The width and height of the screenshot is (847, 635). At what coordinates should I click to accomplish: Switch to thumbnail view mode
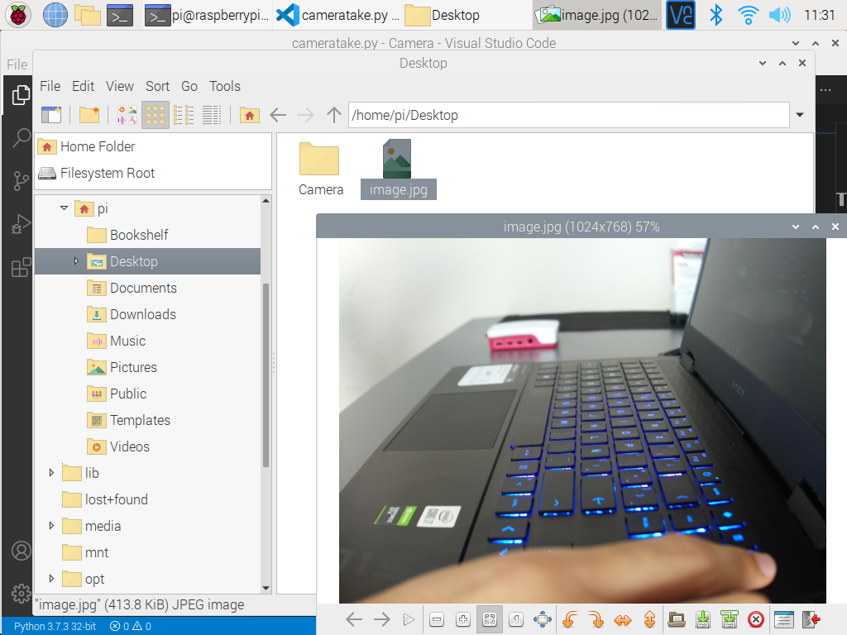point(127,115)
